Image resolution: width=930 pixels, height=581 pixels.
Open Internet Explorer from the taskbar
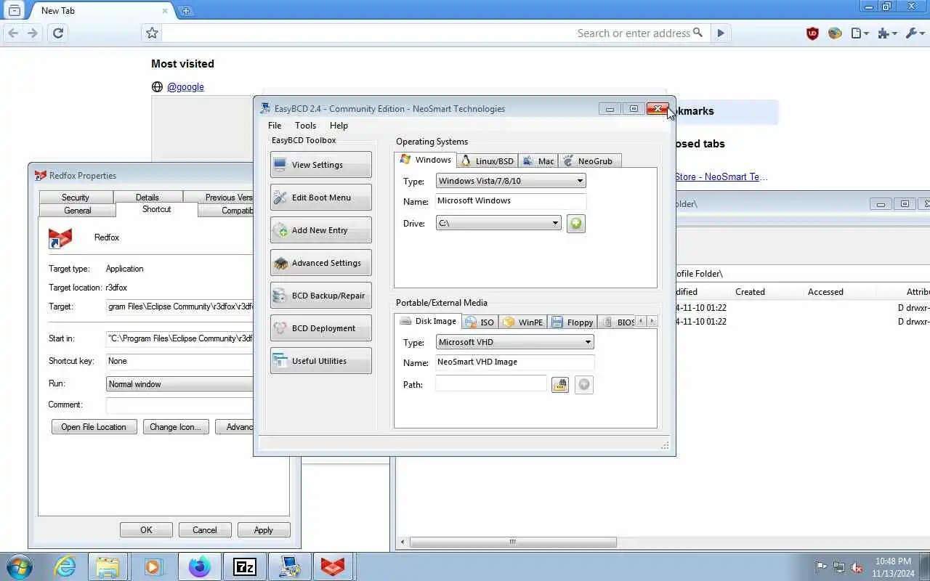point(65,566)
